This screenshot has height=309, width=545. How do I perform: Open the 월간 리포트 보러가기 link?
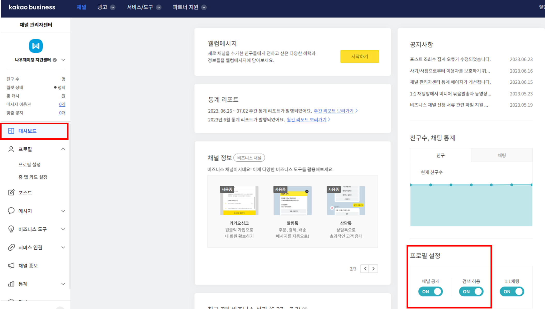point(307,120)
